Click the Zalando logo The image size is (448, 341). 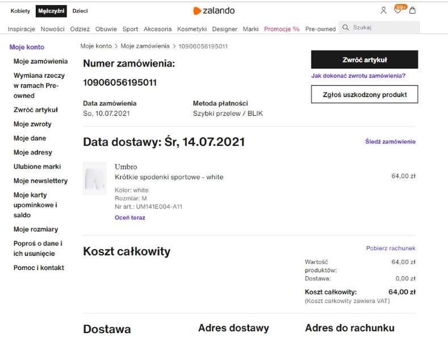tap(214, 11)
